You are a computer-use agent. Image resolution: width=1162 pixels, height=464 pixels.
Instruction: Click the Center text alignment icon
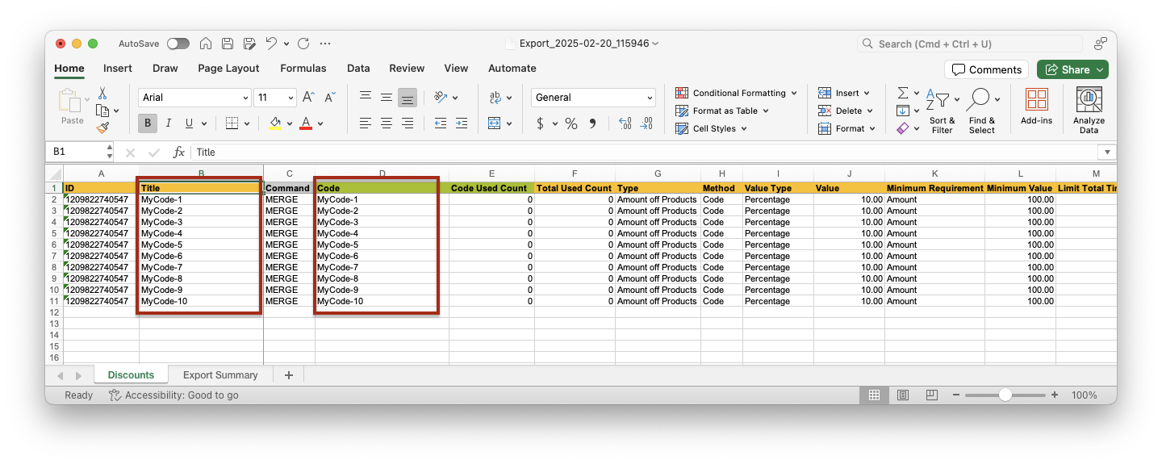387,123
